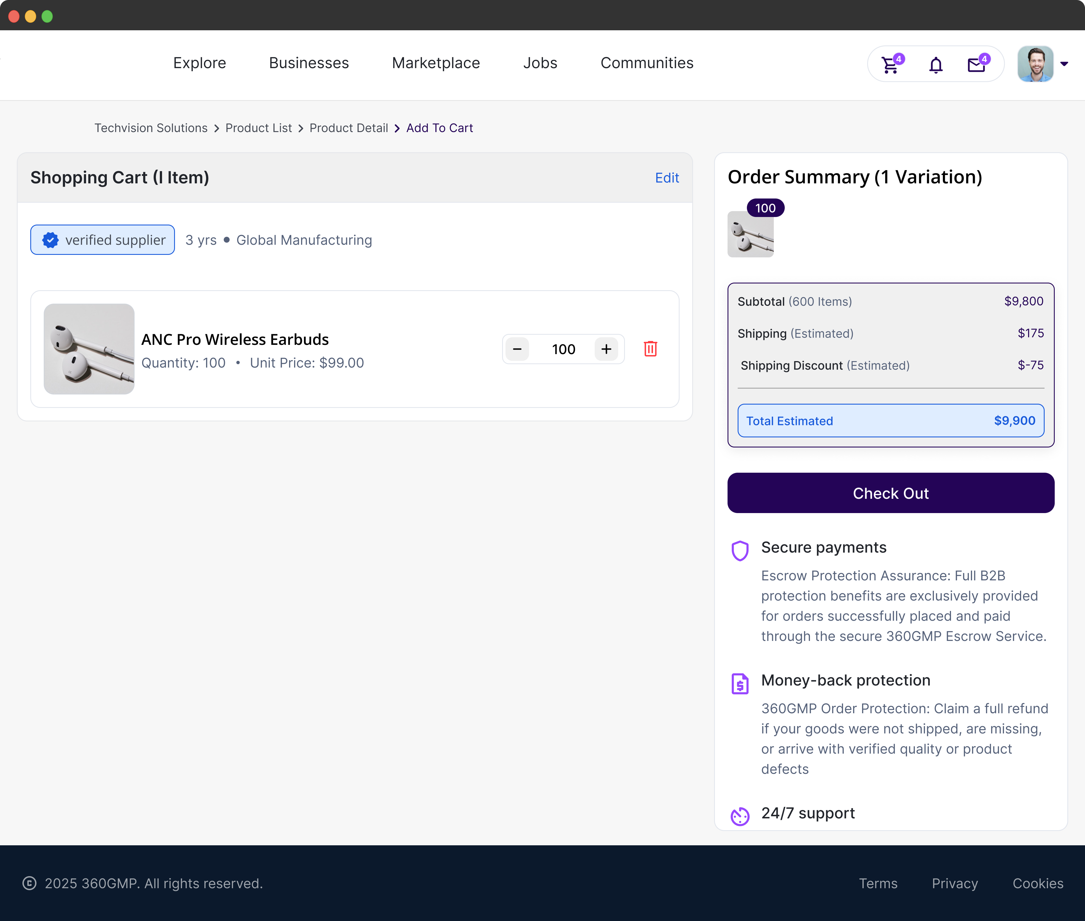The image size is (1085, 921).
Task: Delete the item with the trash icon
Action: click(x=650, y=348)
